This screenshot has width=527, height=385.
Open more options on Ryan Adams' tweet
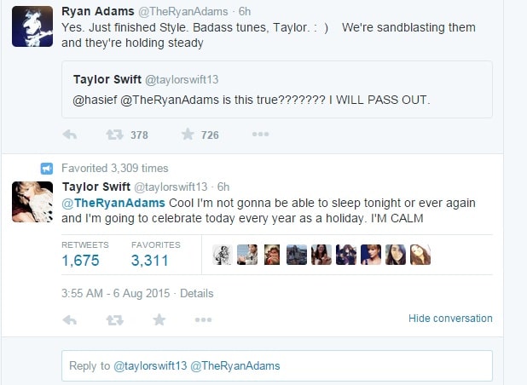point(261,135)
